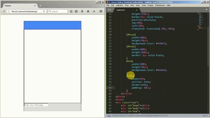Maximize the Firefox window
Image resolution: width=210 pixels, height=118 pixels.
[x=100, y=2]
